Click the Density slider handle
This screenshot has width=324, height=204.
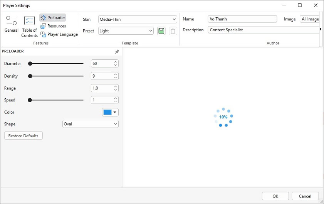tap(30, 76)
